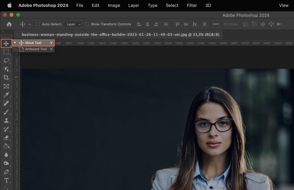This screenshot has width=294, height=190.
Task: Click the Align left edges icon
Action: tap(138, 24)
